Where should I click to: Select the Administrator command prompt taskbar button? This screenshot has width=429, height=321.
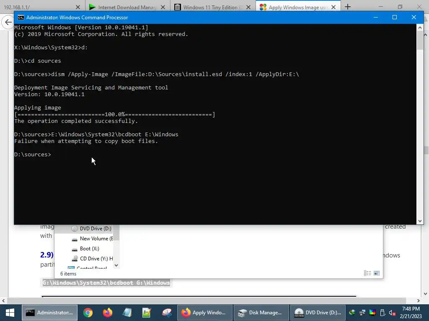(49, 313)
